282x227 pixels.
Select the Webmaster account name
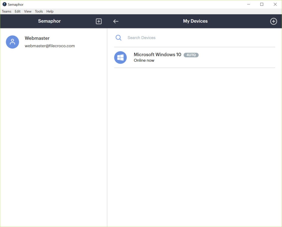37,38
